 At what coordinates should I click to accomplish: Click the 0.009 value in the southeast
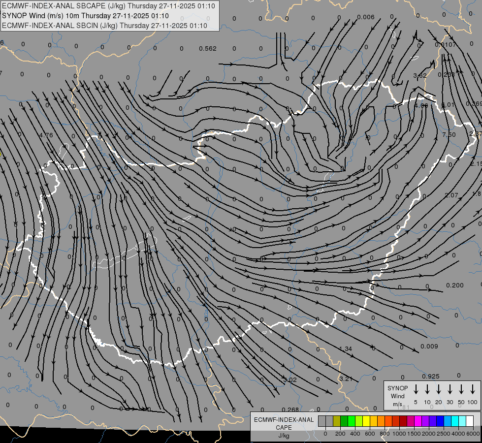(x=429, y=346)
